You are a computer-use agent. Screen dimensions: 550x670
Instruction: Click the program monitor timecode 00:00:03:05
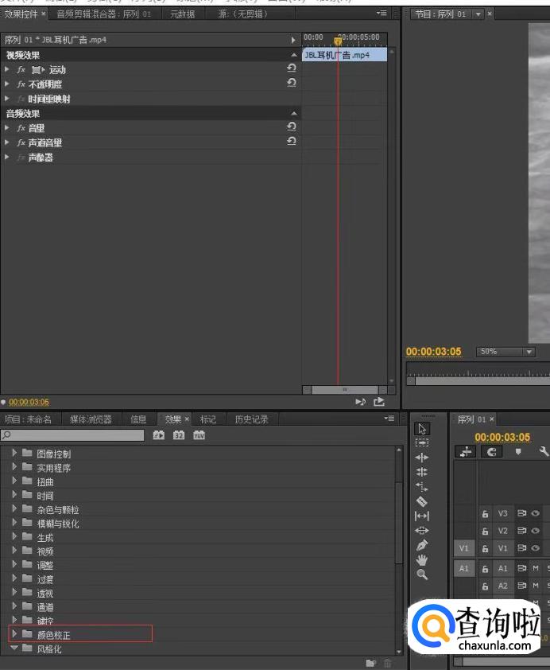[x=433, y=352]
